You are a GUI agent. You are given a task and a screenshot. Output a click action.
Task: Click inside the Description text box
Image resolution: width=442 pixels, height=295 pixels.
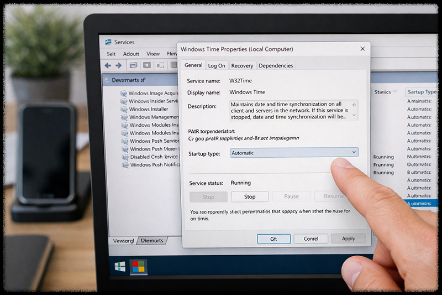pos(294,110)
